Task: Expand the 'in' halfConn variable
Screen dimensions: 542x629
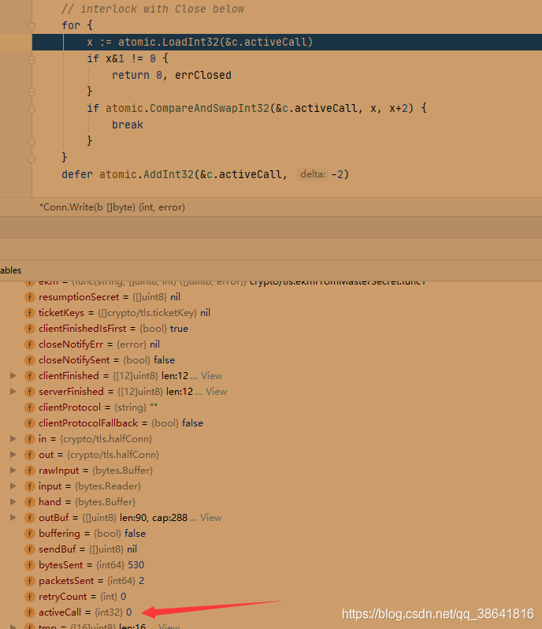Action: pyautogui.click(x=13, y=438)
